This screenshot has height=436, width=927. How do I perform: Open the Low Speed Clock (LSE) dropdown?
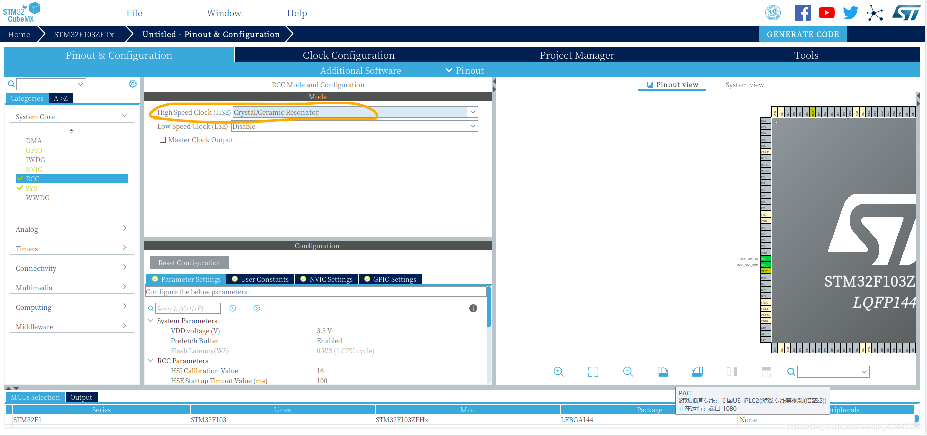click(472, 126)
